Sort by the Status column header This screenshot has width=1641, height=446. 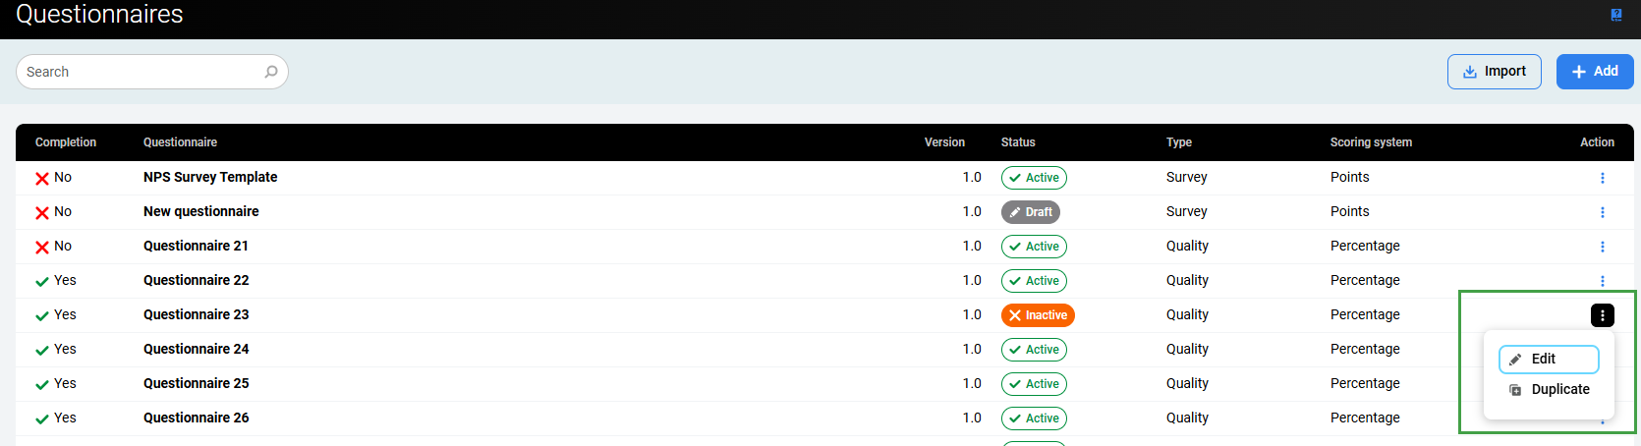click(1017, 142)
